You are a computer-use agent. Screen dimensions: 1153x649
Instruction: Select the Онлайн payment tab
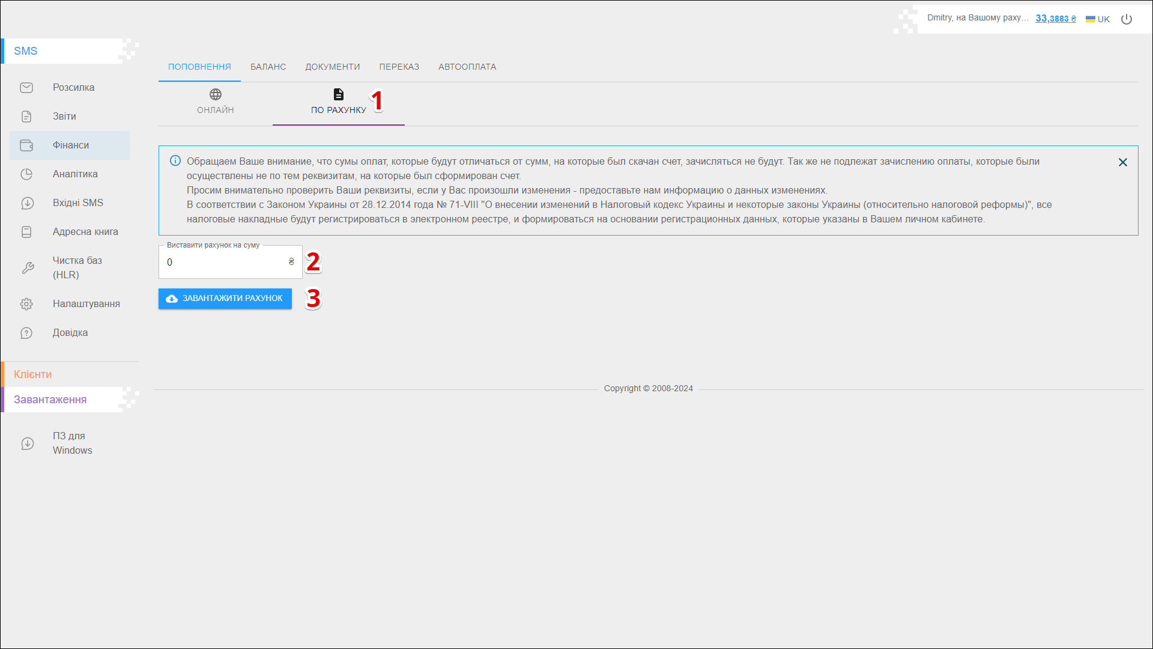(215, 102)
